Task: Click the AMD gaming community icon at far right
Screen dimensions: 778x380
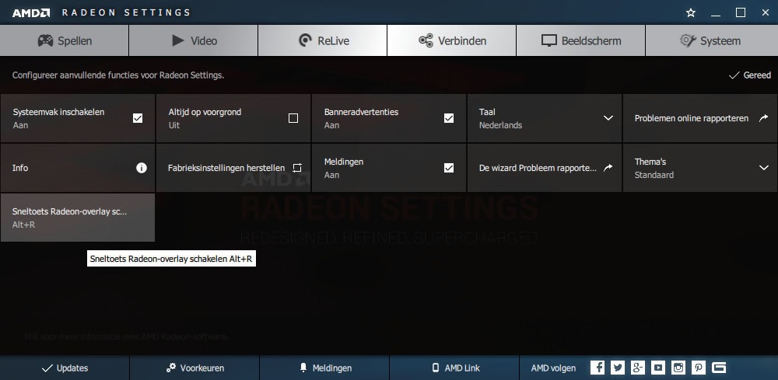Action: point(719,368)
